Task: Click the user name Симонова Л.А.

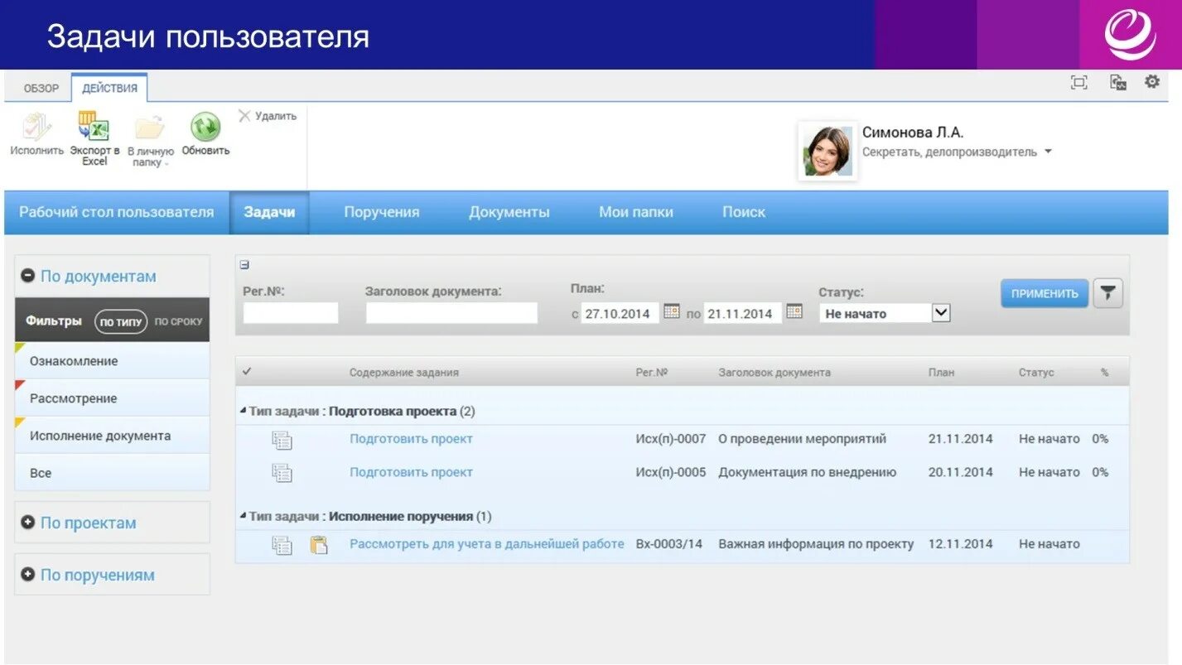Action: coord(913,133)
